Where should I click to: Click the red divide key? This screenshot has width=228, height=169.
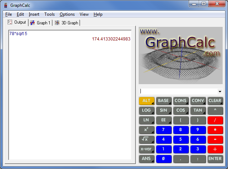point(215,120)
